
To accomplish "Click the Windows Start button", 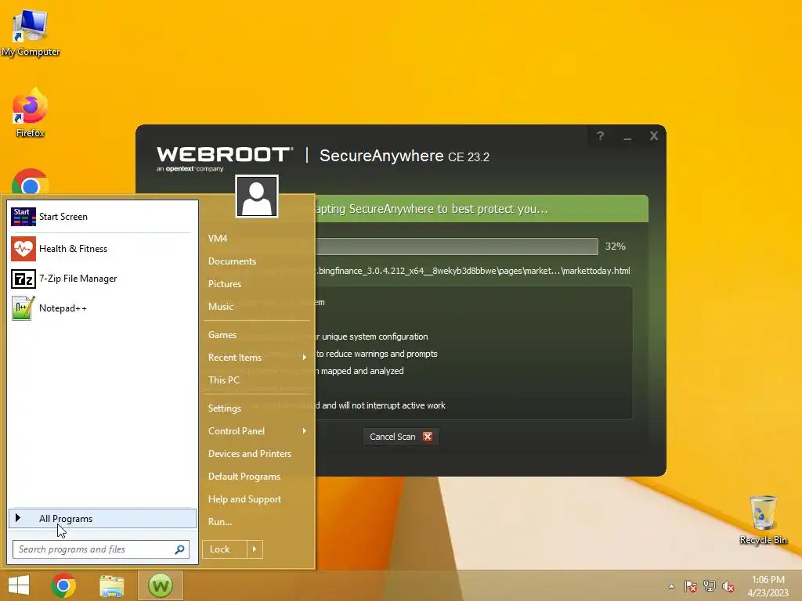I will coord(19,585).
